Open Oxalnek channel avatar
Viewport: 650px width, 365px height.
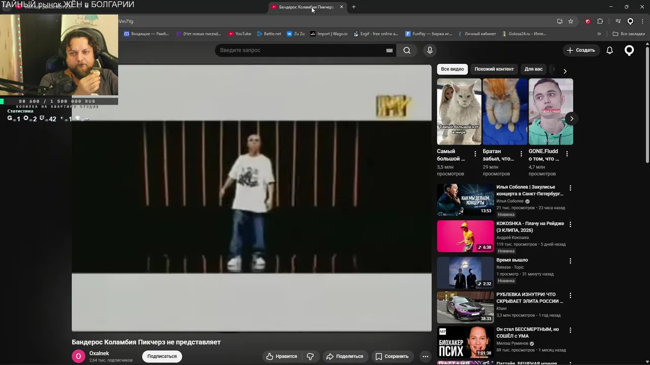(x=78, y=356)
